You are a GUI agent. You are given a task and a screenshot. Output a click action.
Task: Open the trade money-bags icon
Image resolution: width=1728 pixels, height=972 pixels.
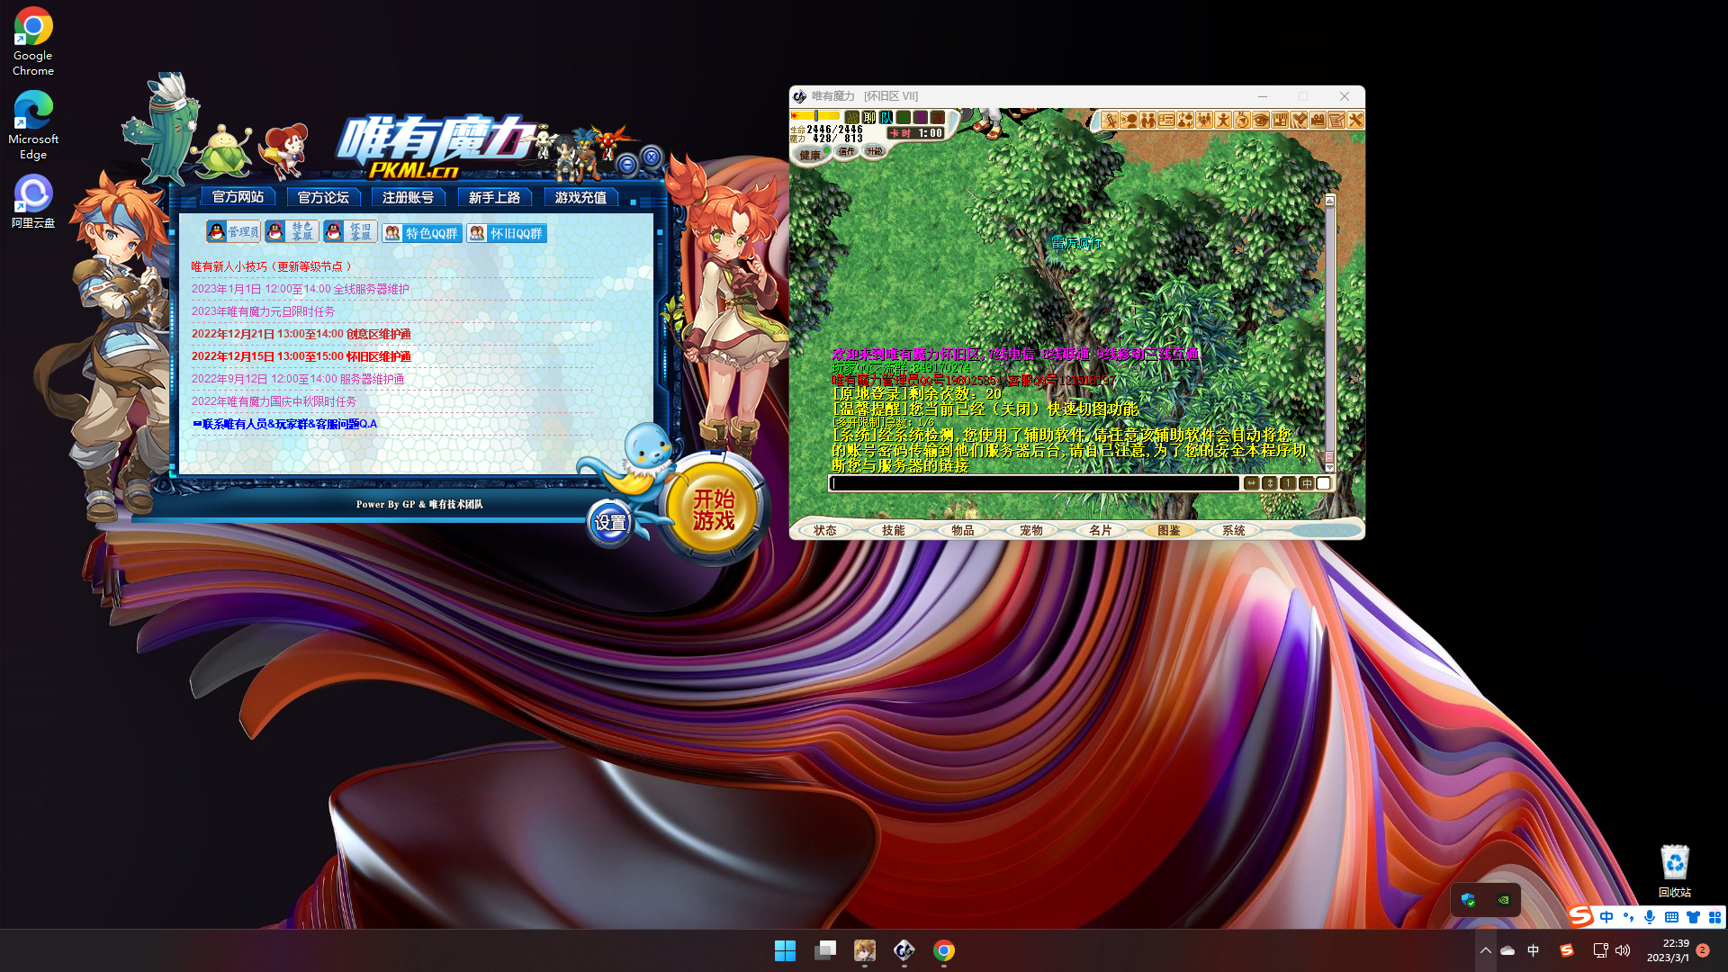click(1185, 120)
